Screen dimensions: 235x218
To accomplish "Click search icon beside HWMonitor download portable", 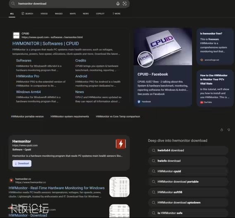I will (153, 182).
